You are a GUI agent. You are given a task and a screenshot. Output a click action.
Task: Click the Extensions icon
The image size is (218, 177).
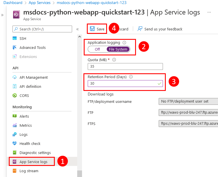[x=14, y=57]
